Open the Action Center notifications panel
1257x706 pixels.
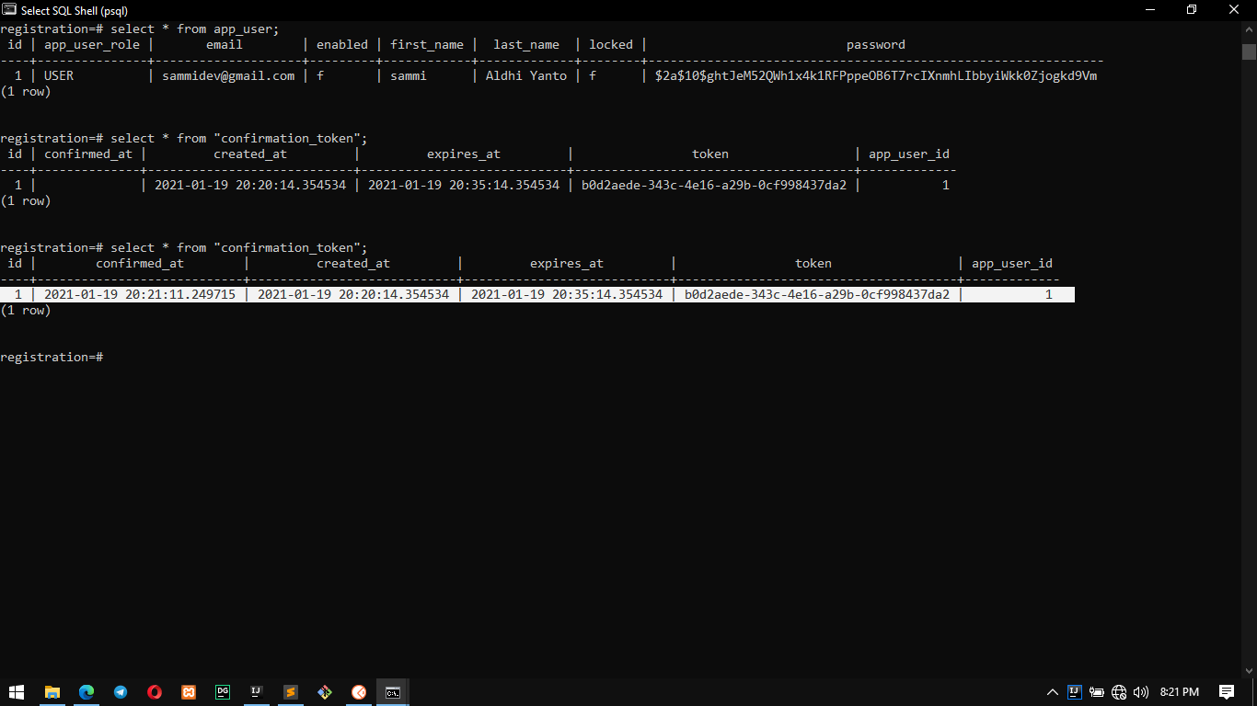[1227, 692]
